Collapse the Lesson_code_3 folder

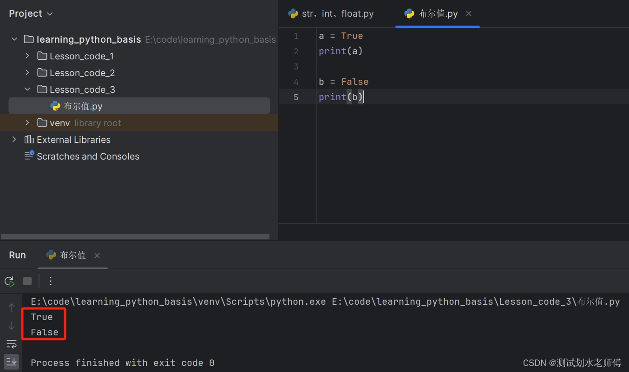pyautogui.click(x=27, y=90)
